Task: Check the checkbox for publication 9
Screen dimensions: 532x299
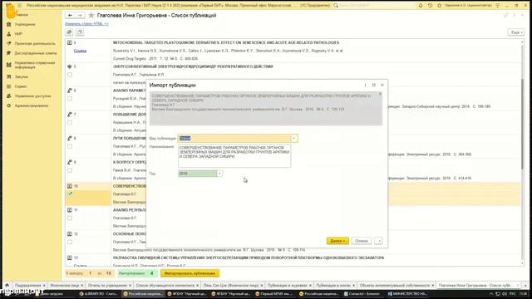Action: 70,170
